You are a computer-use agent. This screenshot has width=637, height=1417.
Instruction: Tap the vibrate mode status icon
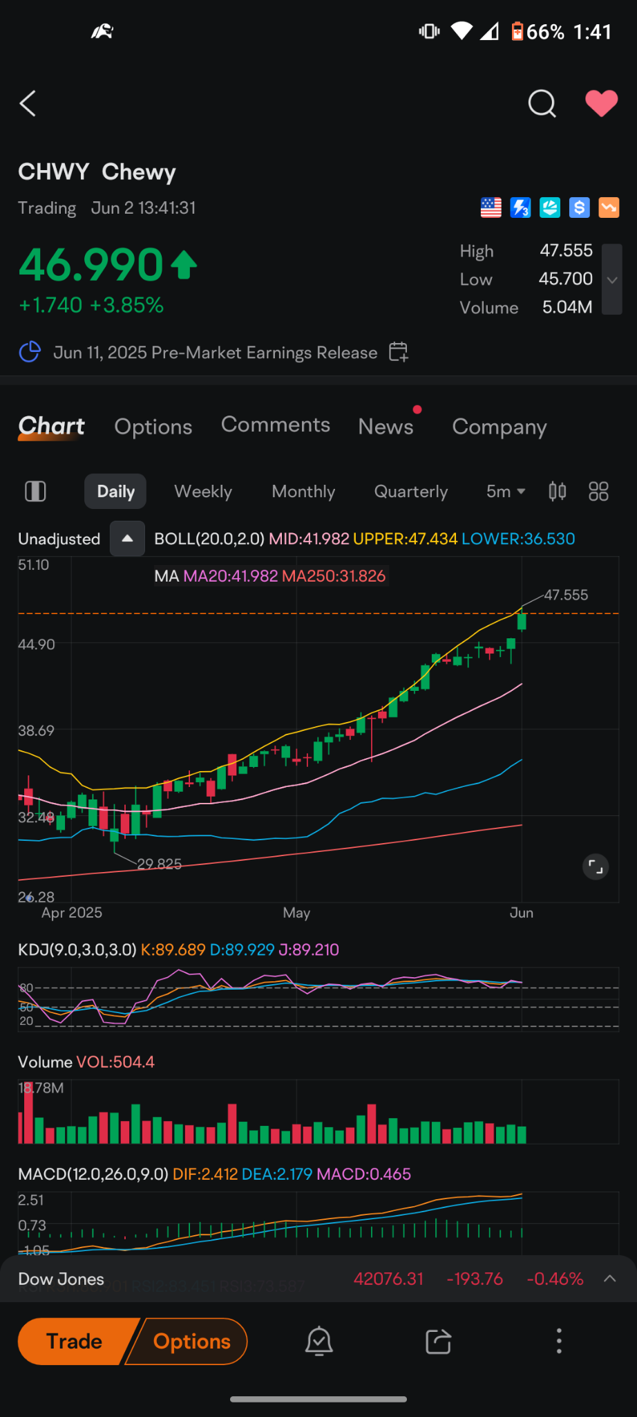pos(429,31)
